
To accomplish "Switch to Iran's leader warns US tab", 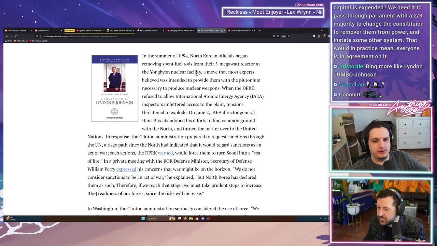I will [119, 30].
